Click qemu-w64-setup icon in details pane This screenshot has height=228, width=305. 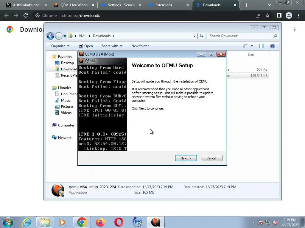(x=58, y=190)
